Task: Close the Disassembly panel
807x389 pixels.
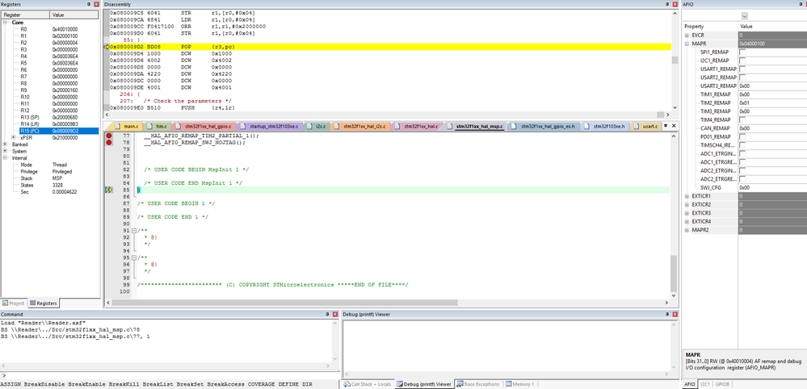Action: click(676, 4)
